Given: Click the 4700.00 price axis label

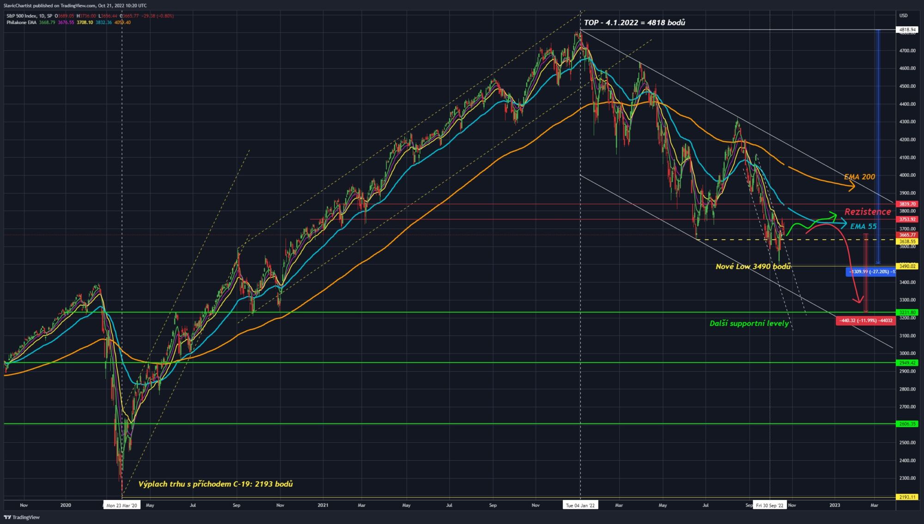Looking at the screenshot, I should (x=907, y=50).
